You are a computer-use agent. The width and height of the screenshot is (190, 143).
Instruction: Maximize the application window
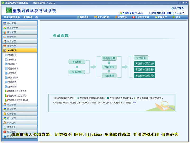point(183,3)
